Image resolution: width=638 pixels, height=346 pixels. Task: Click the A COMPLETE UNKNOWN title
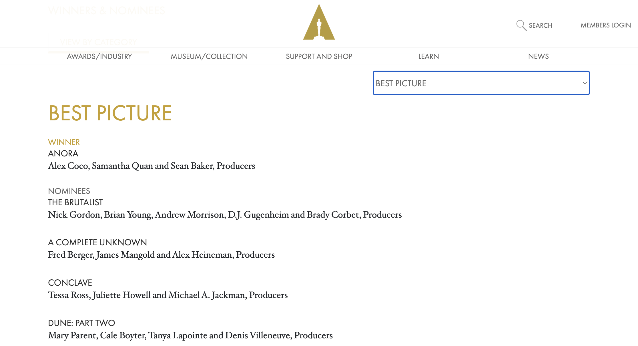[x=97, y=242]
